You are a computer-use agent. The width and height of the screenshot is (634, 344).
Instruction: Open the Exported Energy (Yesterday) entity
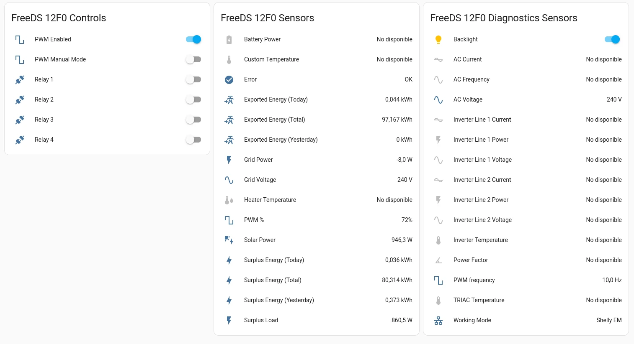pos(317,140)
